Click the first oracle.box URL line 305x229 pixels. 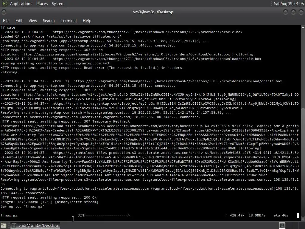click(x=122, y=32)
